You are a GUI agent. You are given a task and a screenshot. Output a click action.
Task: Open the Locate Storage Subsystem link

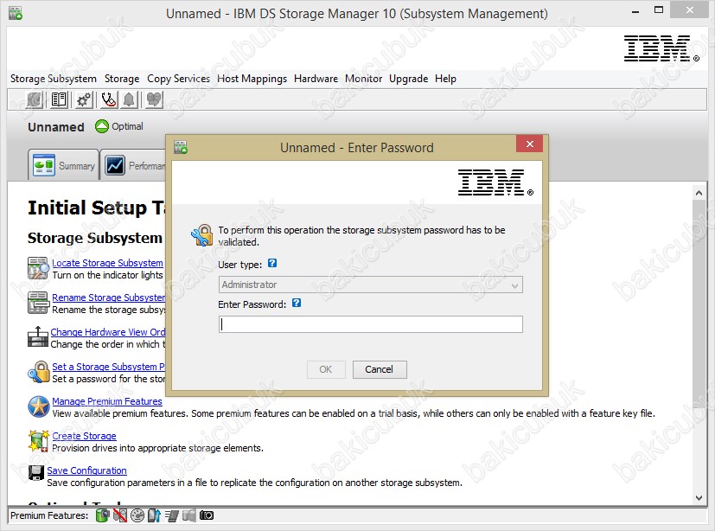tap(107, 263)
